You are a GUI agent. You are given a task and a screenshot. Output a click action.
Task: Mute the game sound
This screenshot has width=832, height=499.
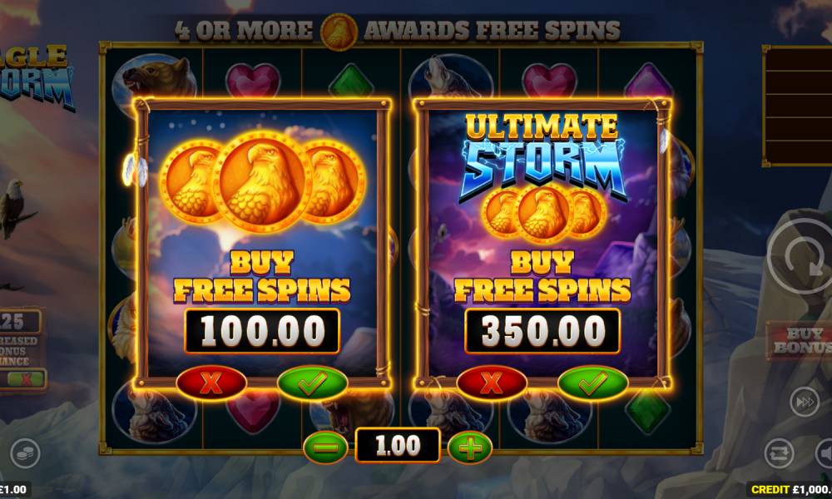tap(825, 454)
